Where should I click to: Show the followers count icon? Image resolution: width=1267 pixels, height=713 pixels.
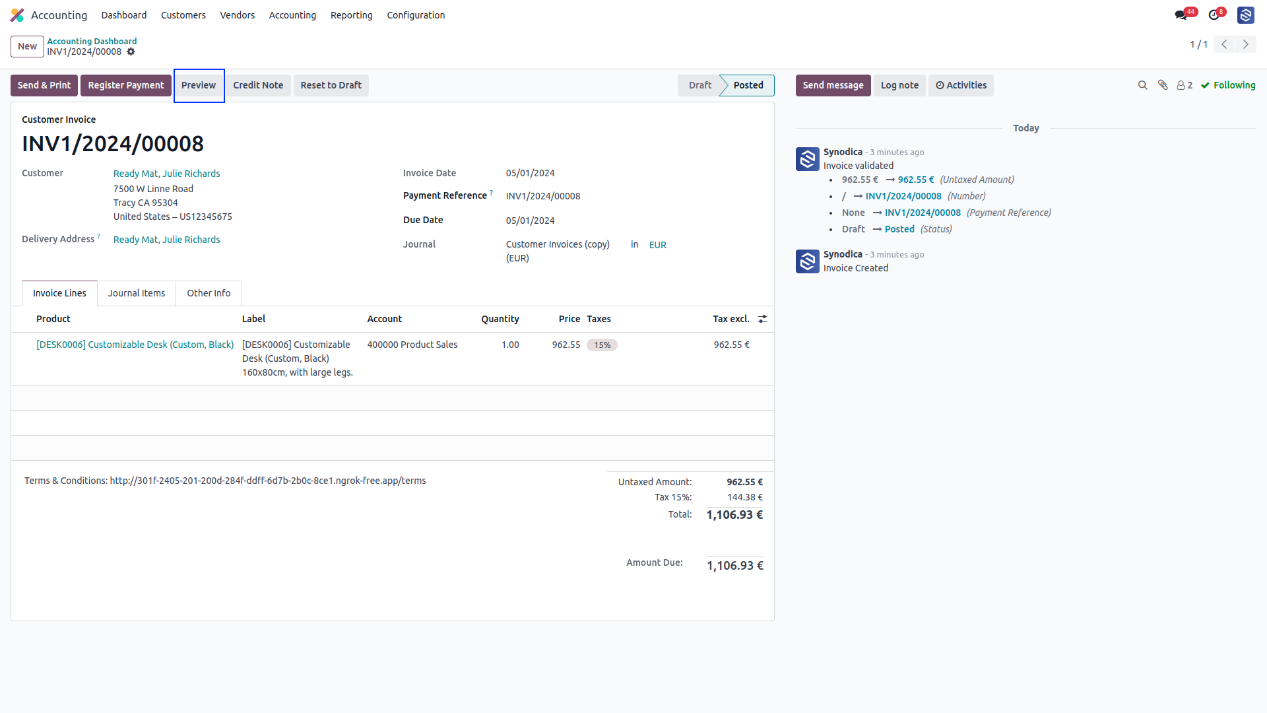1185,85
